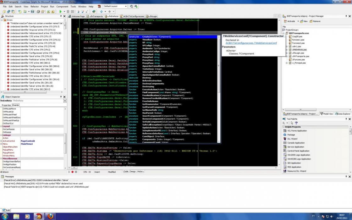Image resolution: width=352 pixels, height=220 pixels.
Task: Switch to the Welcome Page tab
Action: click(77, 16)
